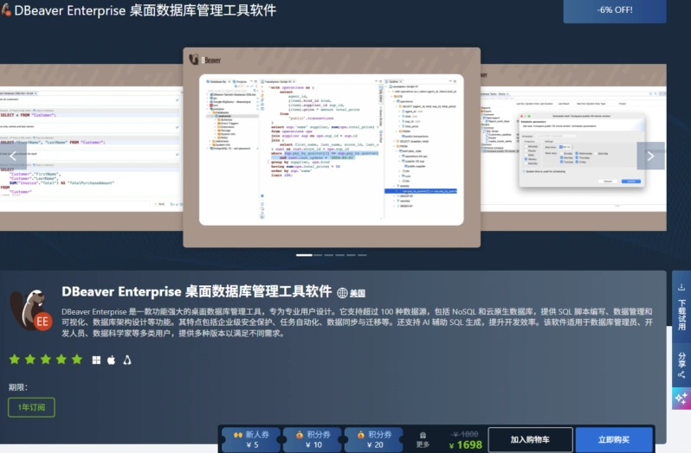This screenshot has width=691, height=453.
Task: Click the 美国 country label
Action: (358, 293)
